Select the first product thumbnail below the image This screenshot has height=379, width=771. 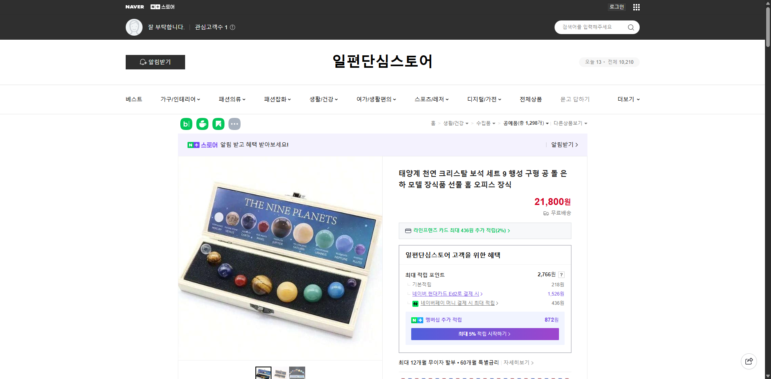(x=263, y=373)
